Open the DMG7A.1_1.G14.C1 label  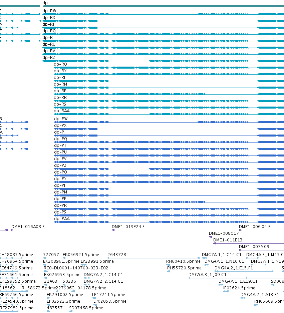pos(222,255)
